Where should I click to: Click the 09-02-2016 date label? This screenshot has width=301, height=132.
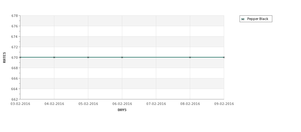click(x=224, y=104)
